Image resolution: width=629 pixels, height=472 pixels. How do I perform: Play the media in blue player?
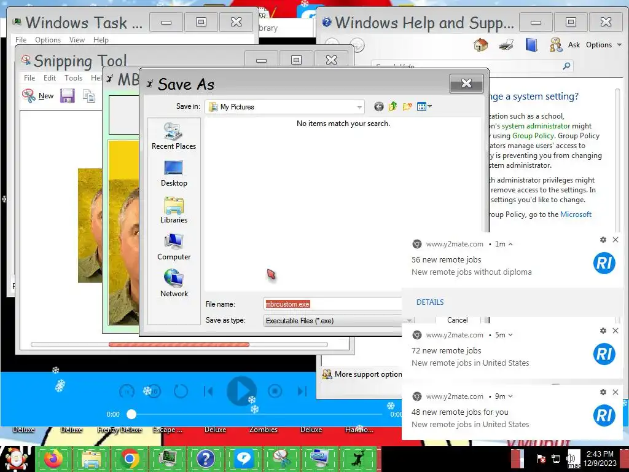click(x=241, y=391)
